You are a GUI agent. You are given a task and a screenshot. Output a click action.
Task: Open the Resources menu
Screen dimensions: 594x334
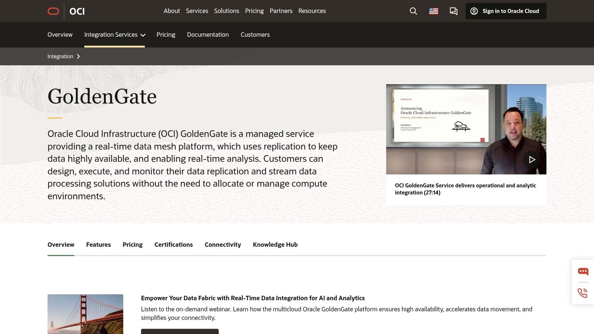[x=312, y=11]
